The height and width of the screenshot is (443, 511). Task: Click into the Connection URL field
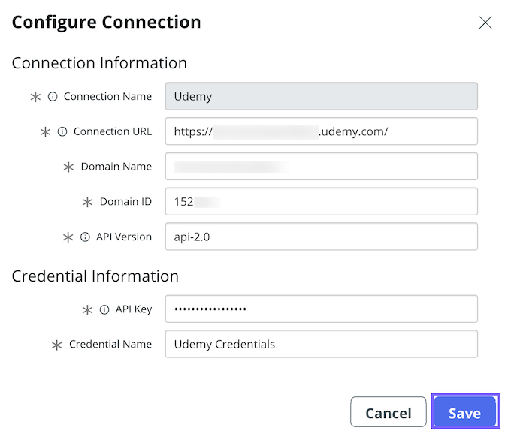pos(322,131)
